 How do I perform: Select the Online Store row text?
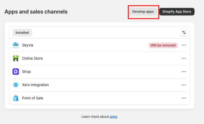coord(32,58)
